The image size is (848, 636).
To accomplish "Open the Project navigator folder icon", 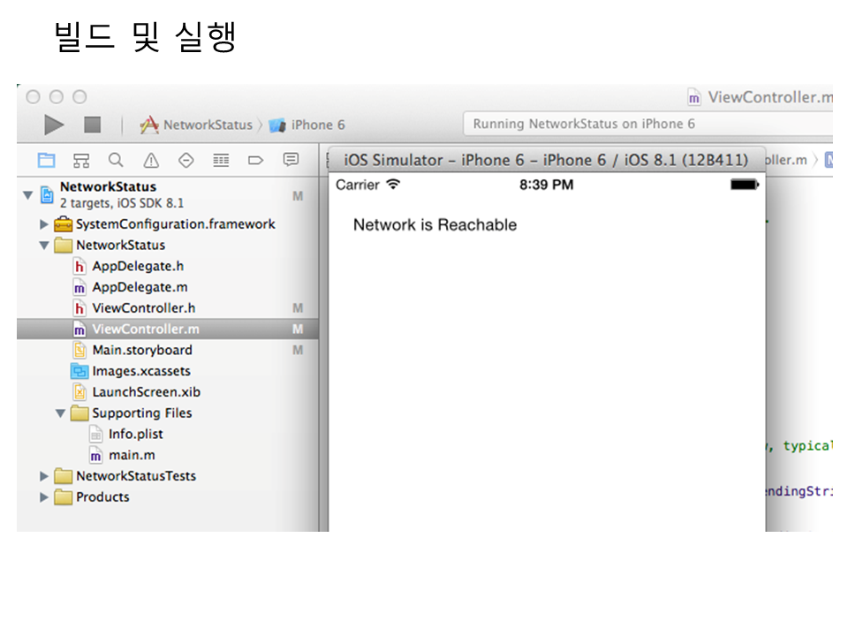I will coord(46,160).
